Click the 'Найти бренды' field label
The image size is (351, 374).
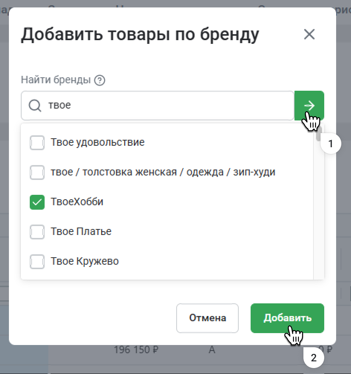coord(56,80)
